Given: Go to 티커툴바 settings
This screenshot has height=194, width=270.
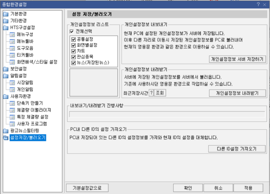Looking at the screenshot, I should pos(25,55).
